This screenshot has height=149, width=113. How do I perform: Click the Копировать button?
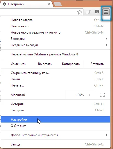click(71, 64)
